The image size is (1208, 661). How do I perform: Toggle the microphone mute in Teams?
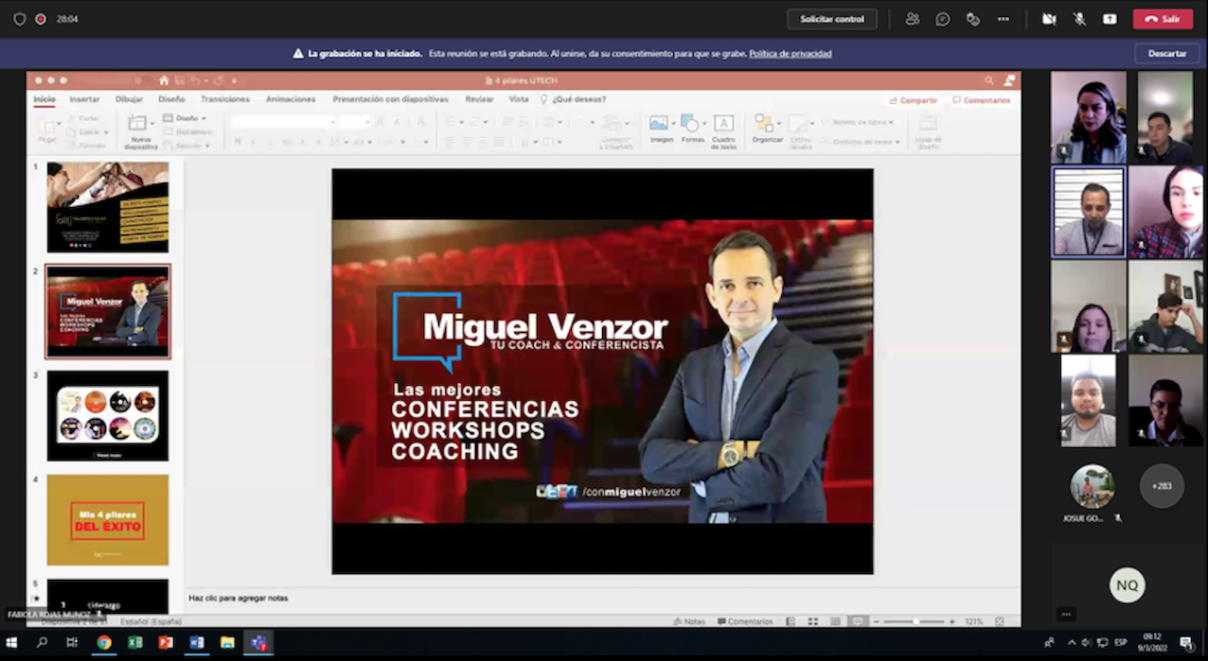click(1079, 19)
